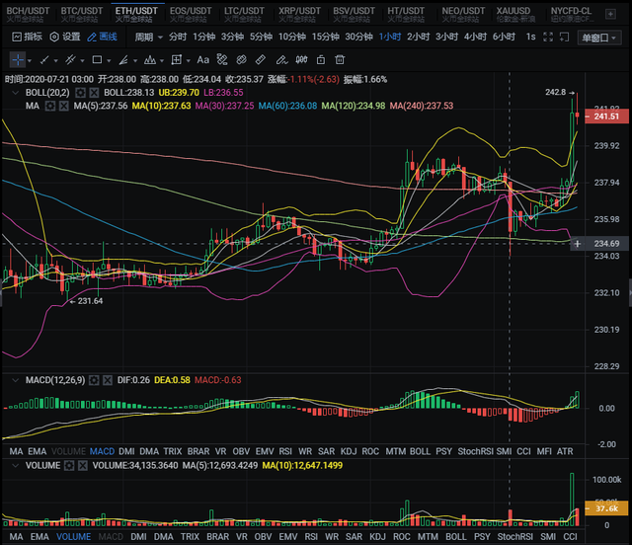Image resolution: width=632 pixels, height=545 pixels.
Task: Open the 周期 period dropdown
Action: point(148,38)
